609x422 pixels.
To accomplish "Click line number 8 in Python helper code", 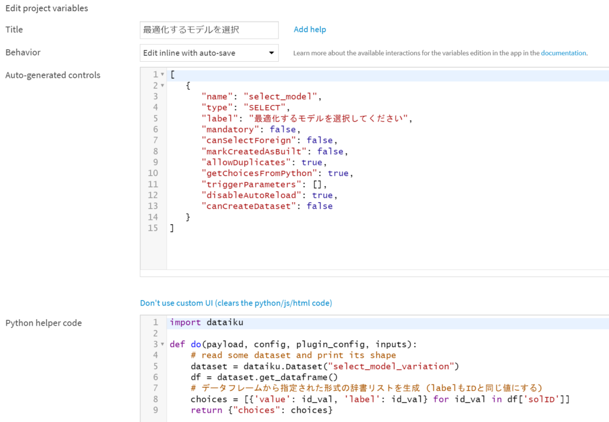I will (155, 399).
